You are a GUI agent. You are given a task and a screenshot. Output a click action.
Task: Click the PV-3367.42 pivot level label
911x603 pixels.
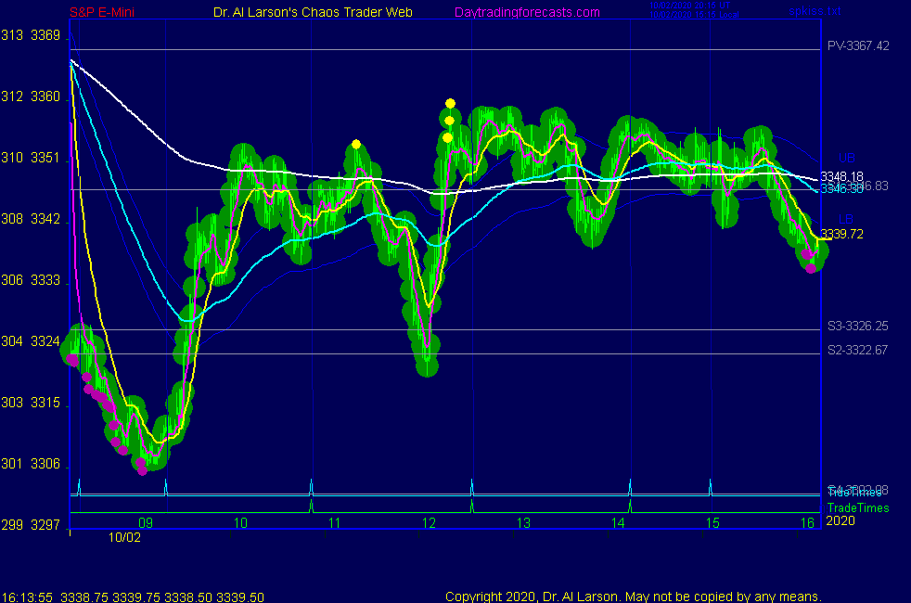pos(858,45)
